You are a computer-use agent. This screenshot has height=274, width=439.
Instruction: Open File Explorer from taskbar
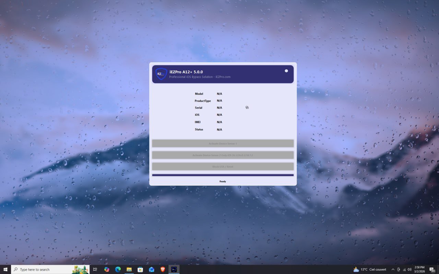(129, 270)
